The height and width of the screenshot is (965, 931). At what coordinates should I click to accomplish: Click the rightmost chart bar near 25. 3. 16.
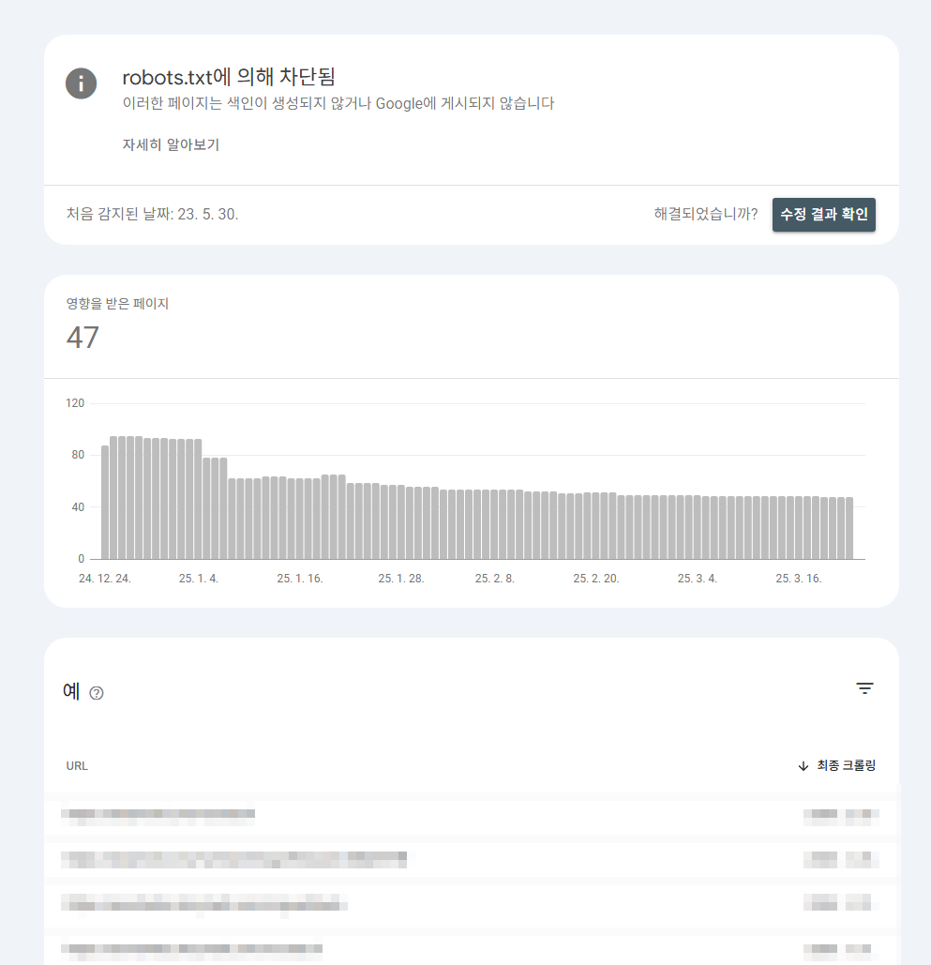(x=850, y=525)
